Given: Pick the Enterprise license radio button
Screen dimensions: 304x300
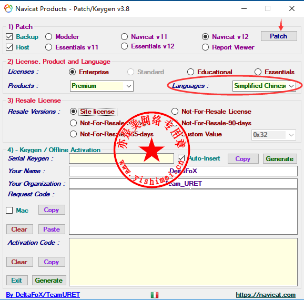Looking at the screenshot, I should point(72,72).
